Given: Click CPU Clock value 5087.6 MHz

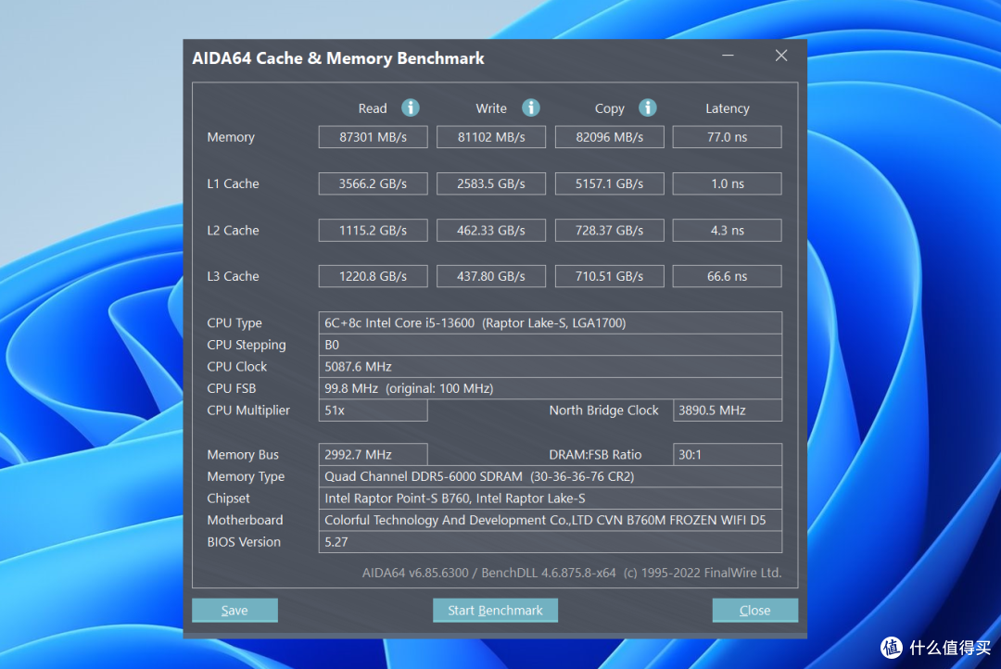Looking at the screenshot, I should point(551,366).
